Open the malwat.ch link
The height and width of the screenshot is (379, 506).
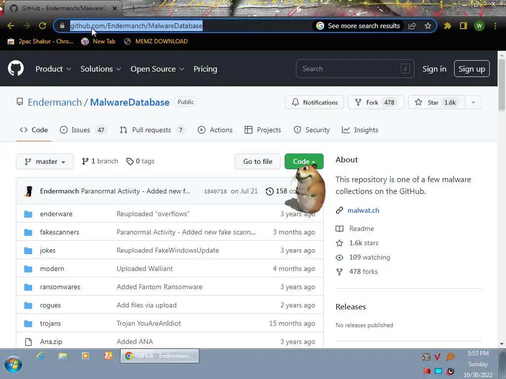[x=363, y=210]
